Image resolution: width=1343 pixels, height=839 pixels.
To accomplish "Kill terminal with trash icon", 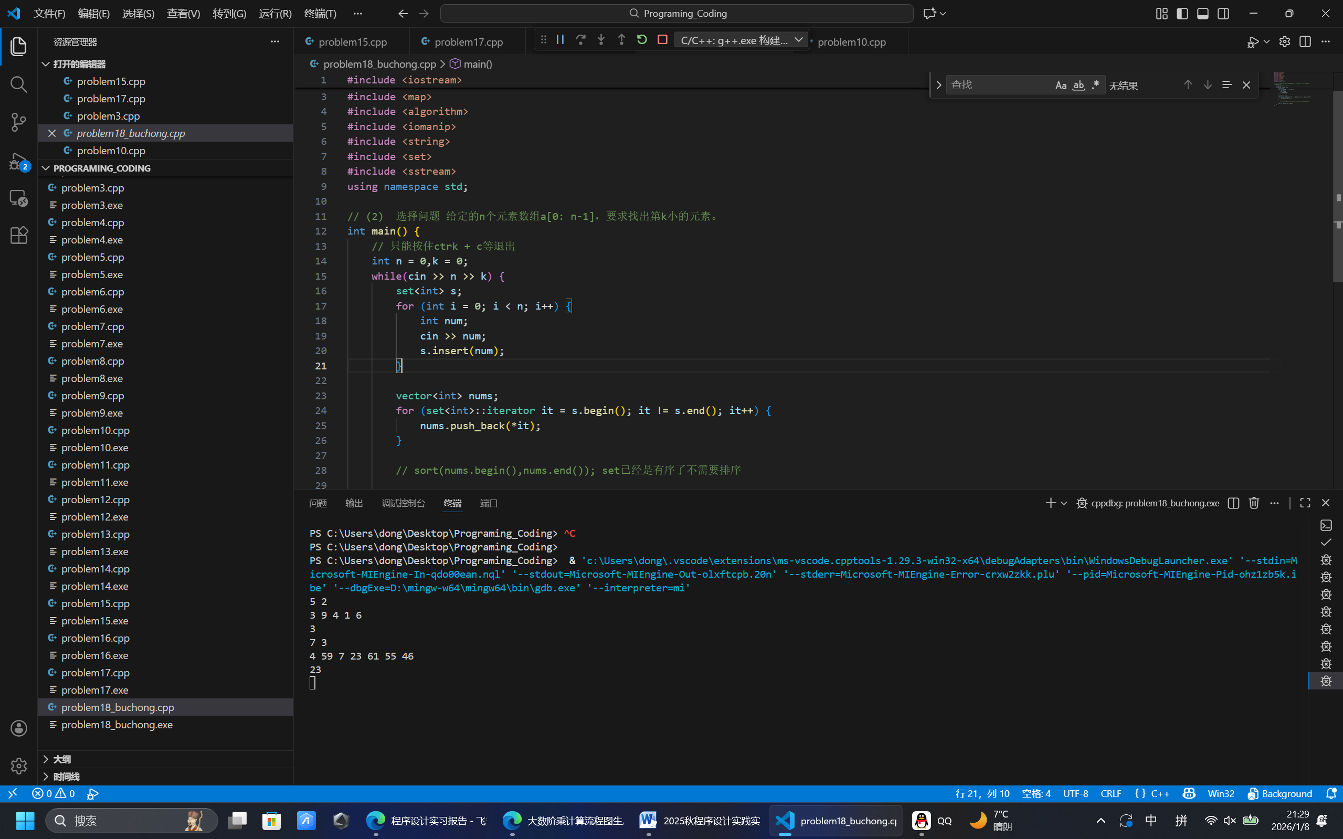I will 1254,503.
